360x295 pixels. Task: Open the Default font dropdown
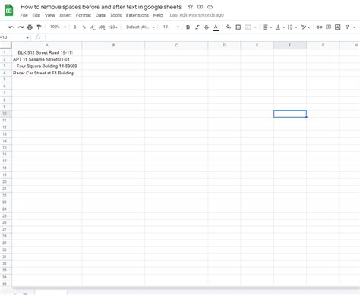point(141,27)
